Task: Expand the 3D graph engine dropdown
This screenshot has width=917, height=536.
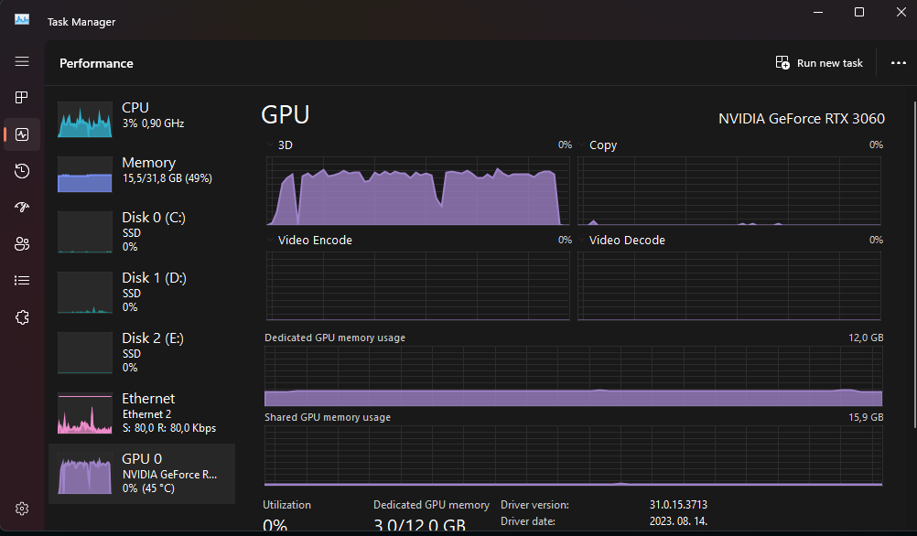Action: click(x=270, y=145)
